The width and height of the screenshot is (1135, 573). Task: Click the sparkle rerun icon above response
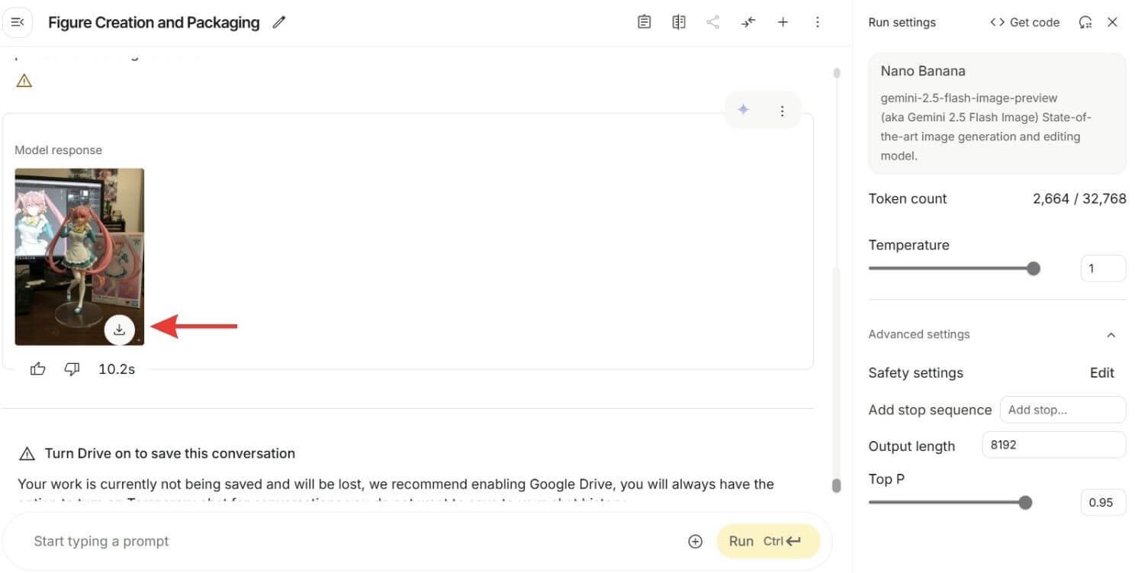(x=744, y=110)
